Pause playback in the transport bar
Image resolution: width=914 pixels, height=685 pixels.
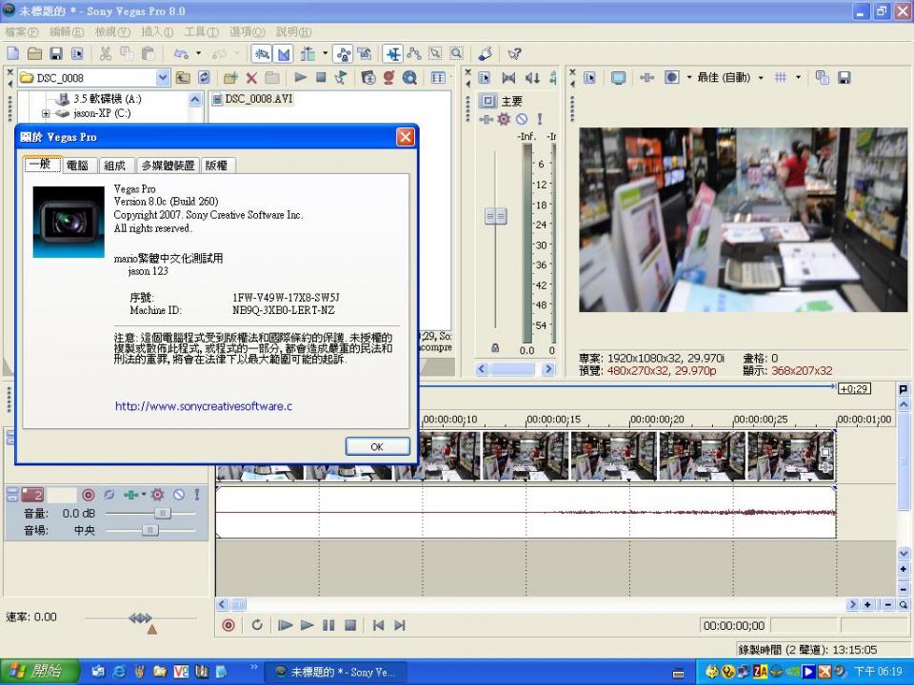click(328, 625)
